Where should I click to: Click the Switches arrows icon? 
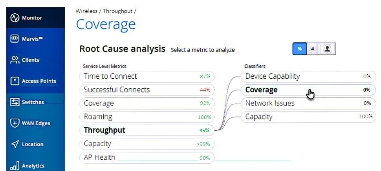click(x=15, y=102)
